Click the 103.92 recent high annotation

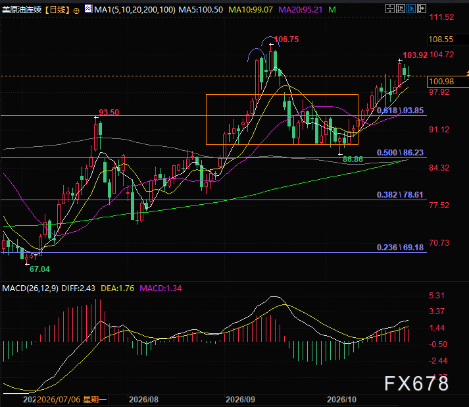[x=415, y=55]
